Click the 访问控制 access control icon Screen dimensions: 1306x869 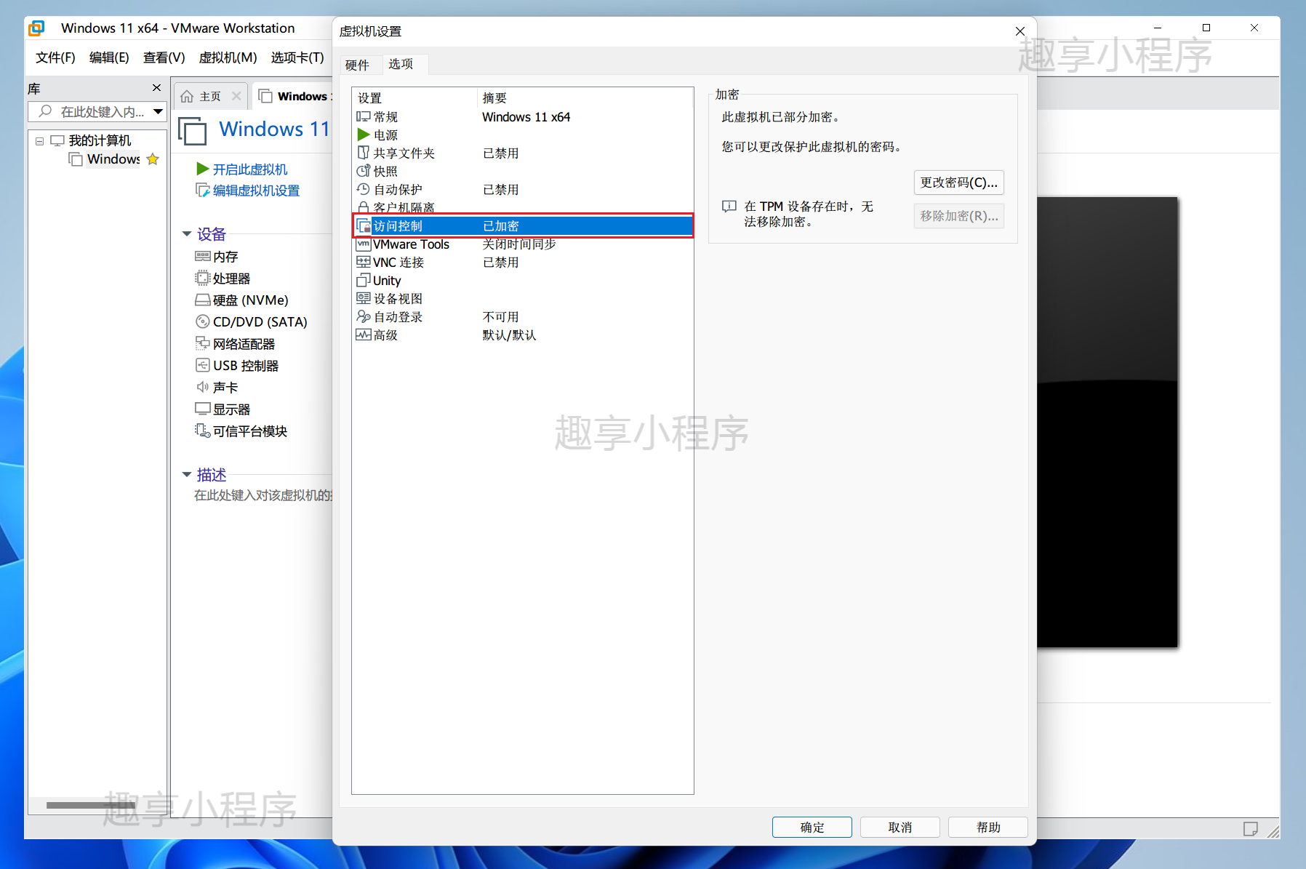coord(364,225)
